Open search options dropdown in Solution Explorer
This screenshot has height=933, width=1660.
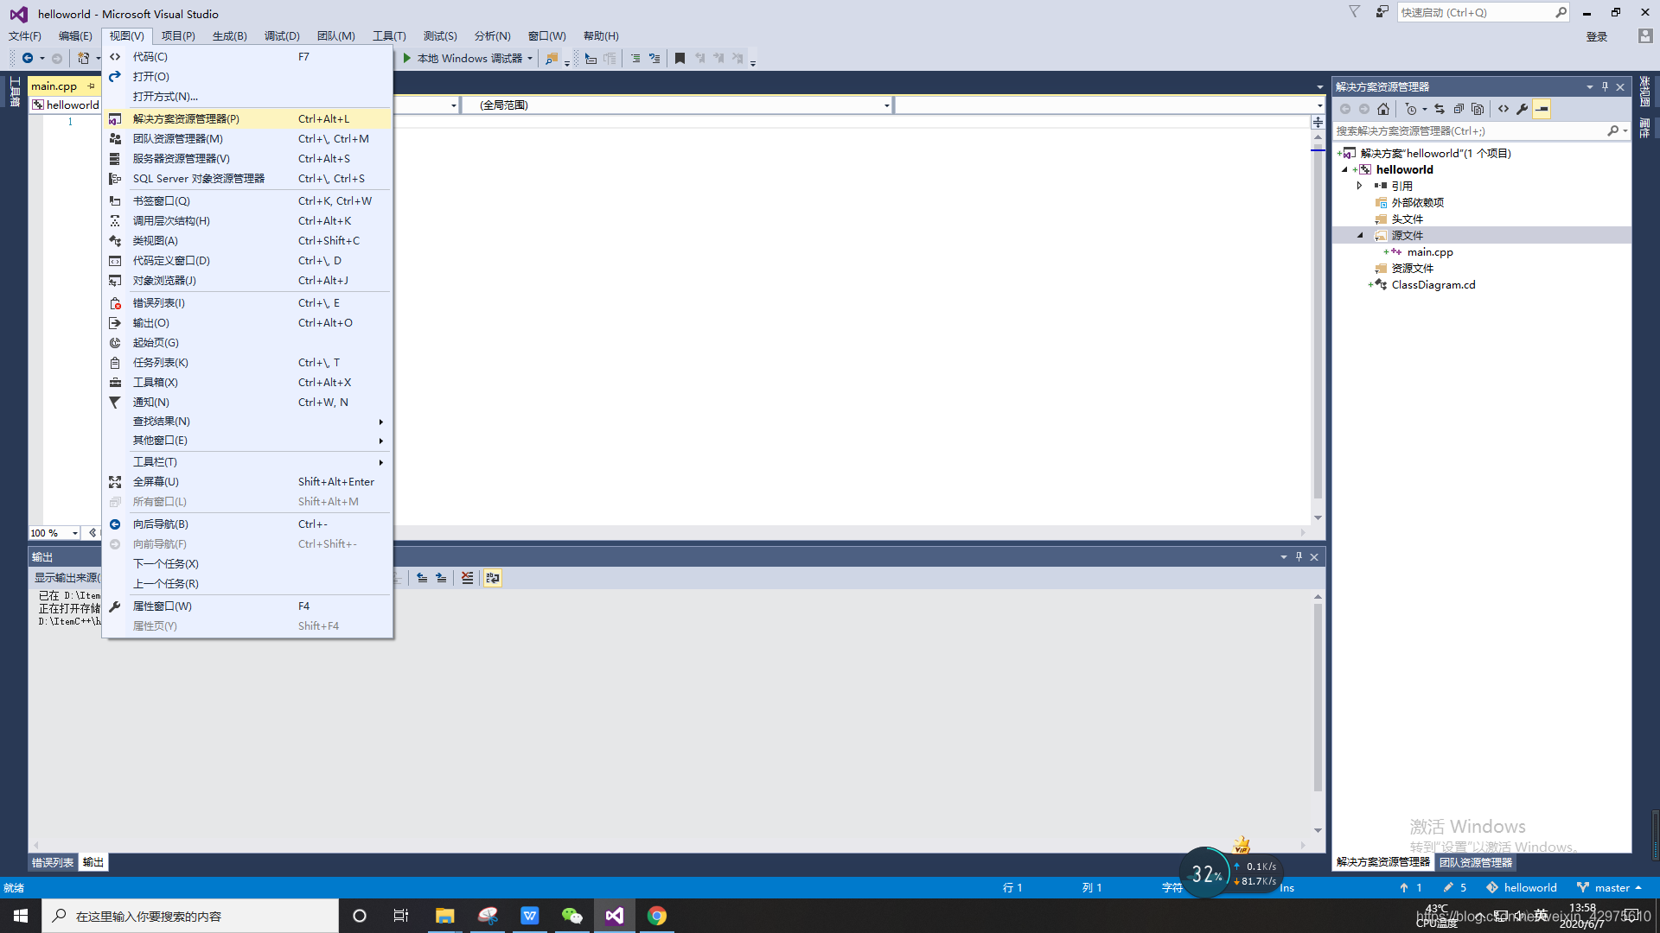click(1625, 131)
